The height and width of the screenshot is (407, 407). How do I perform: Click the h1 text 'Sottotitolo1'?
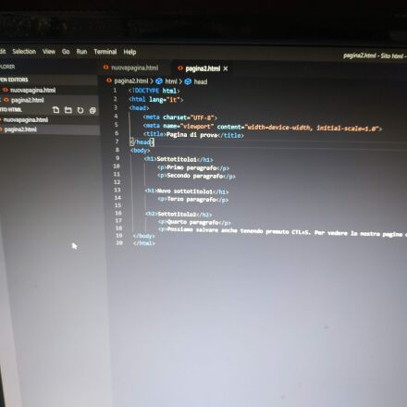(177, 159)
